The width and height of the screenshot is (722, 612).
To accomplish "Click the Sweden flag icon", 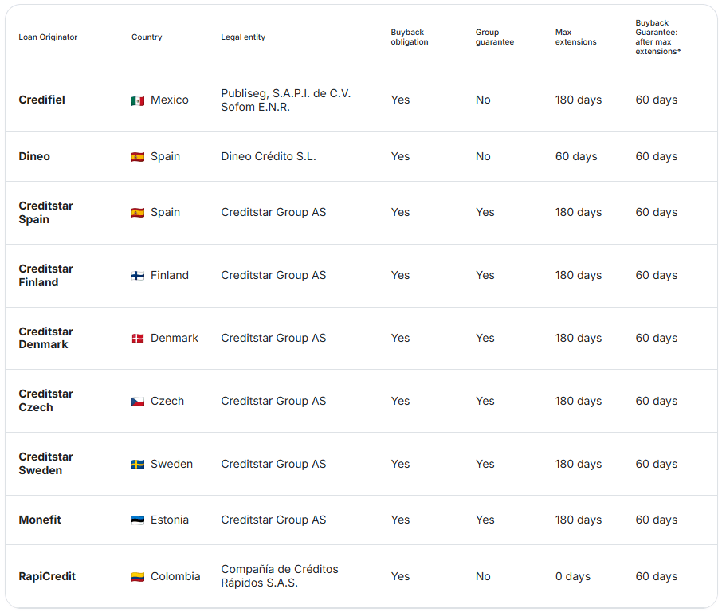I will (138, 465).
